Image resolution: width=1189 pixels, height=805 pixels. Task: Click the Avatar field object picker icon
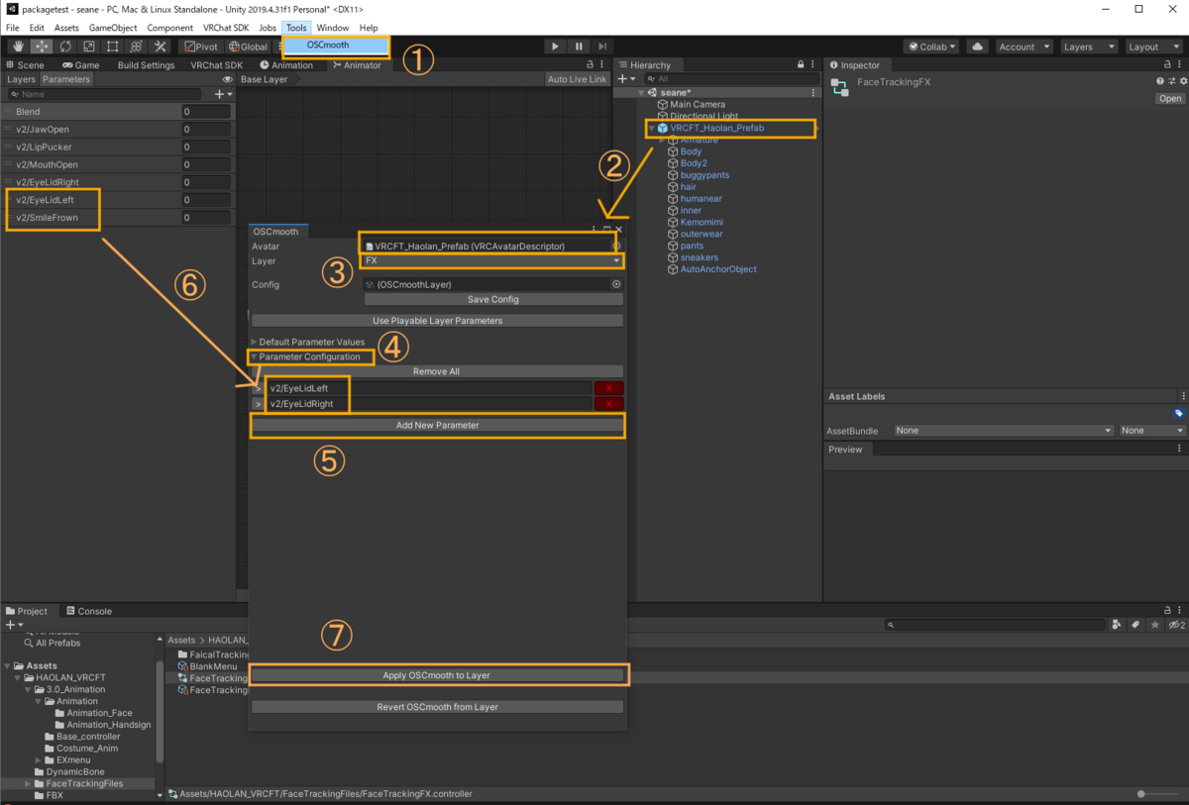point(616,246)
